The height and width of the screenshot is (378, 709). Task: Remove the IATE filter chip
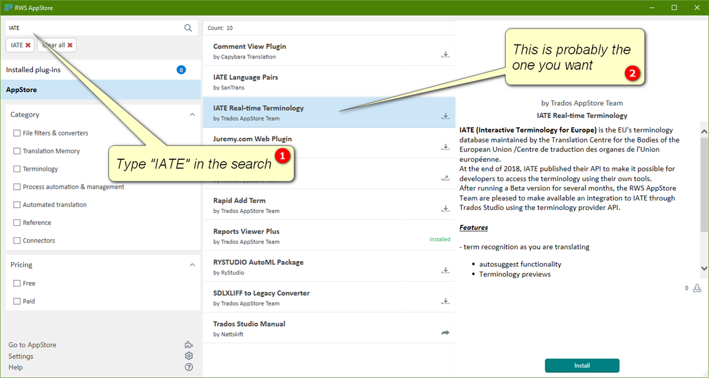click(27, 45)
